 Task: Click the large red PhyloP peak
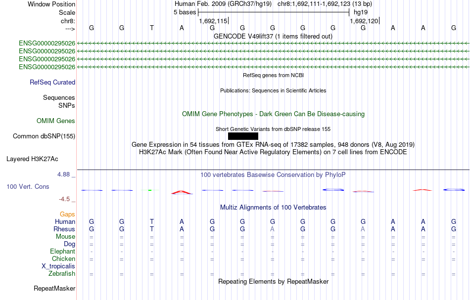(182, 192)
